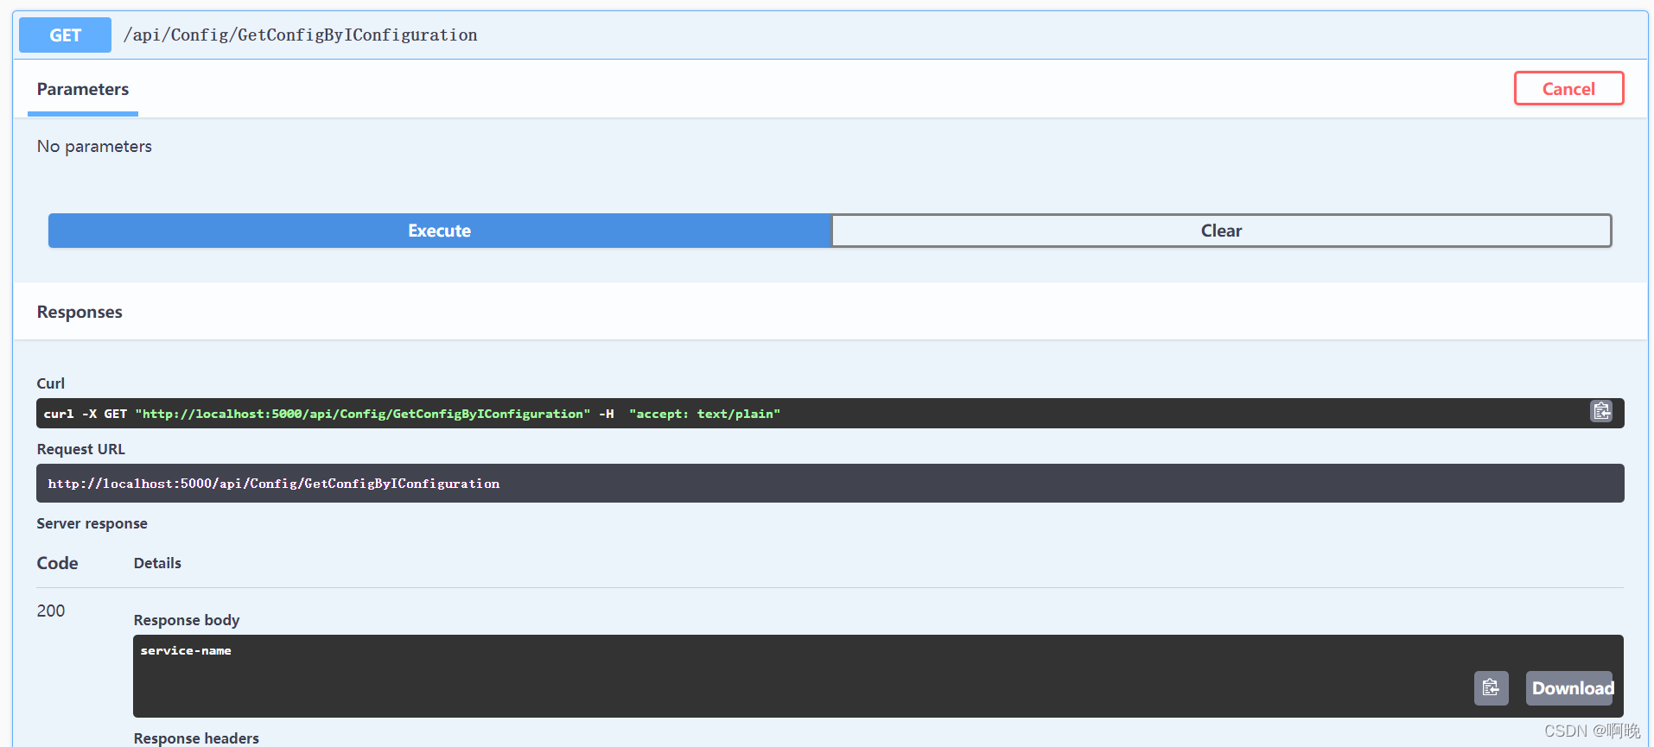Screen dimensions: 1654x747
Task: Click the Server response label
Action: [92, 523]
